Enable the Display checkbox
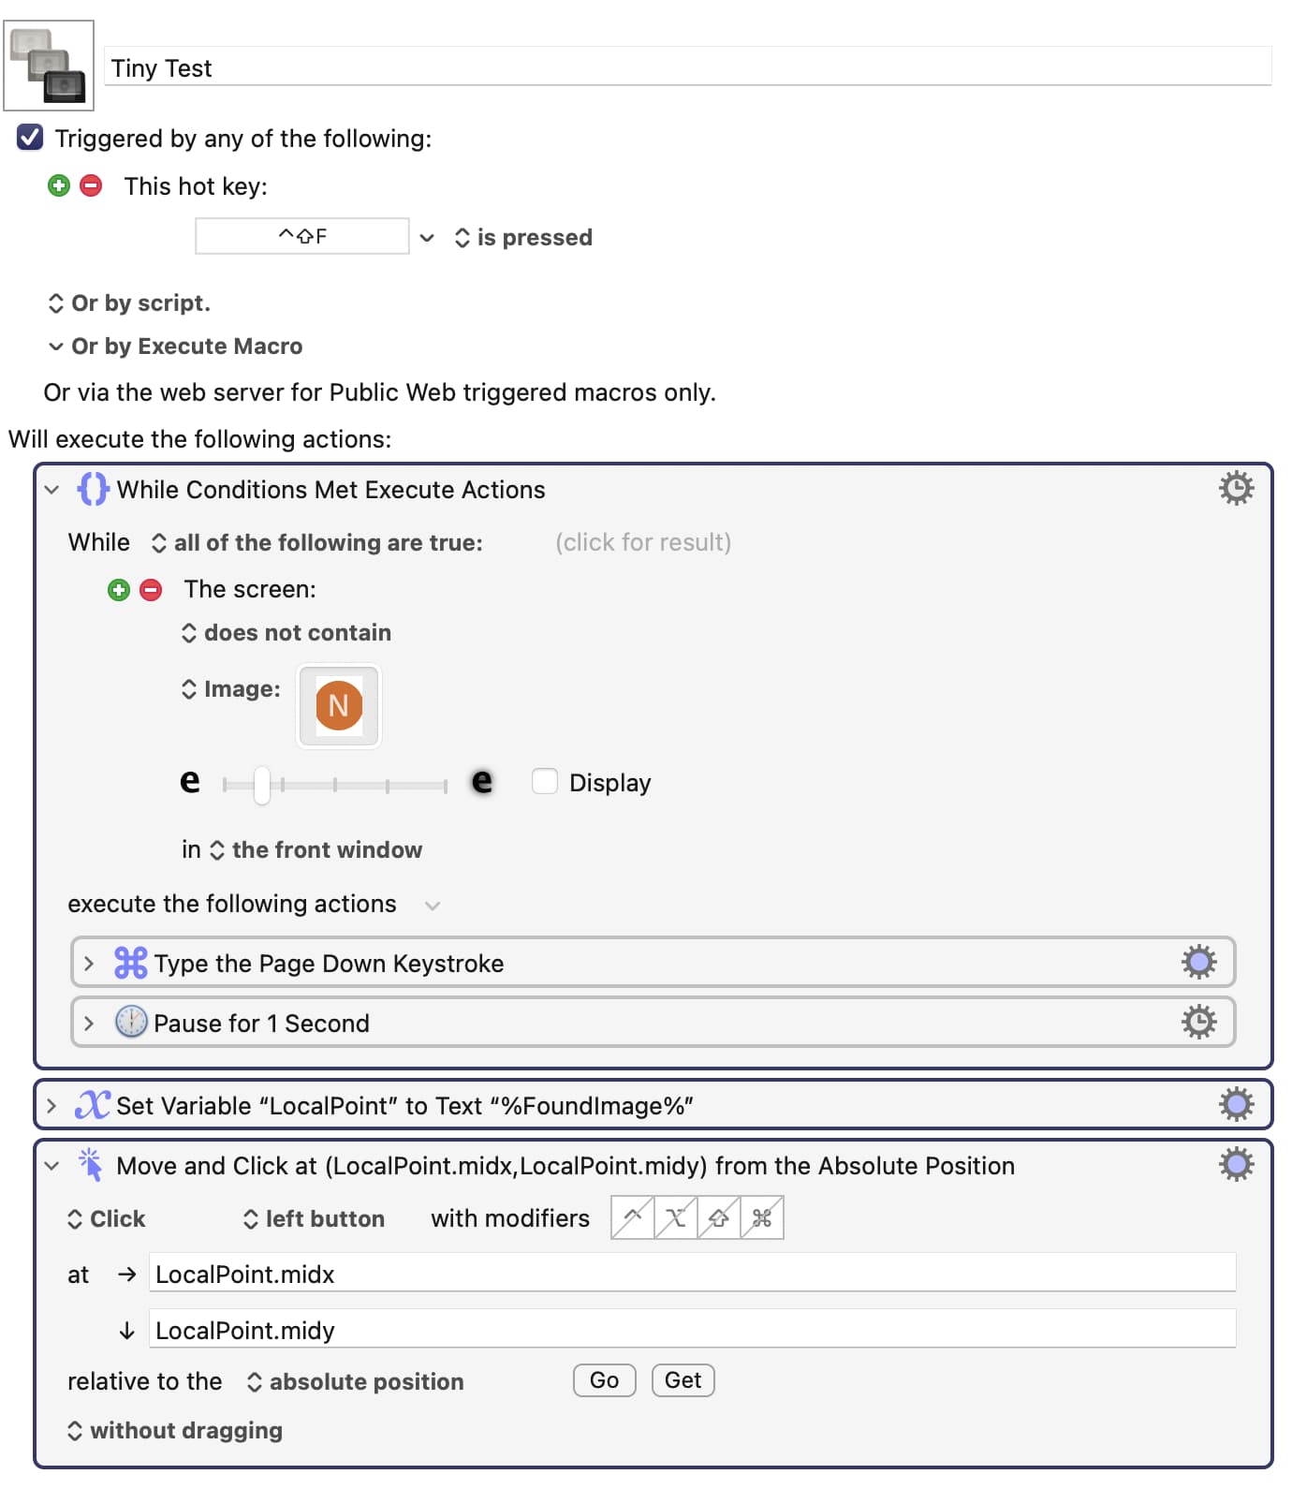Image resolution: width=1292 pixels, height=1489 pixels. [x=545, y=782]
